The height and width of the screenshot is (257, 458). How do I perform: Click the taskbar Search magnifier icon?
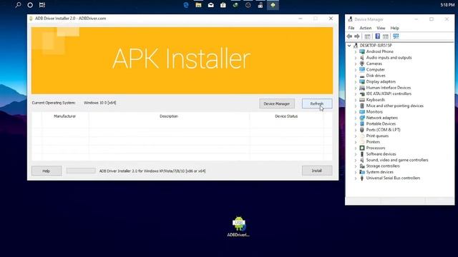pos(18,5)
